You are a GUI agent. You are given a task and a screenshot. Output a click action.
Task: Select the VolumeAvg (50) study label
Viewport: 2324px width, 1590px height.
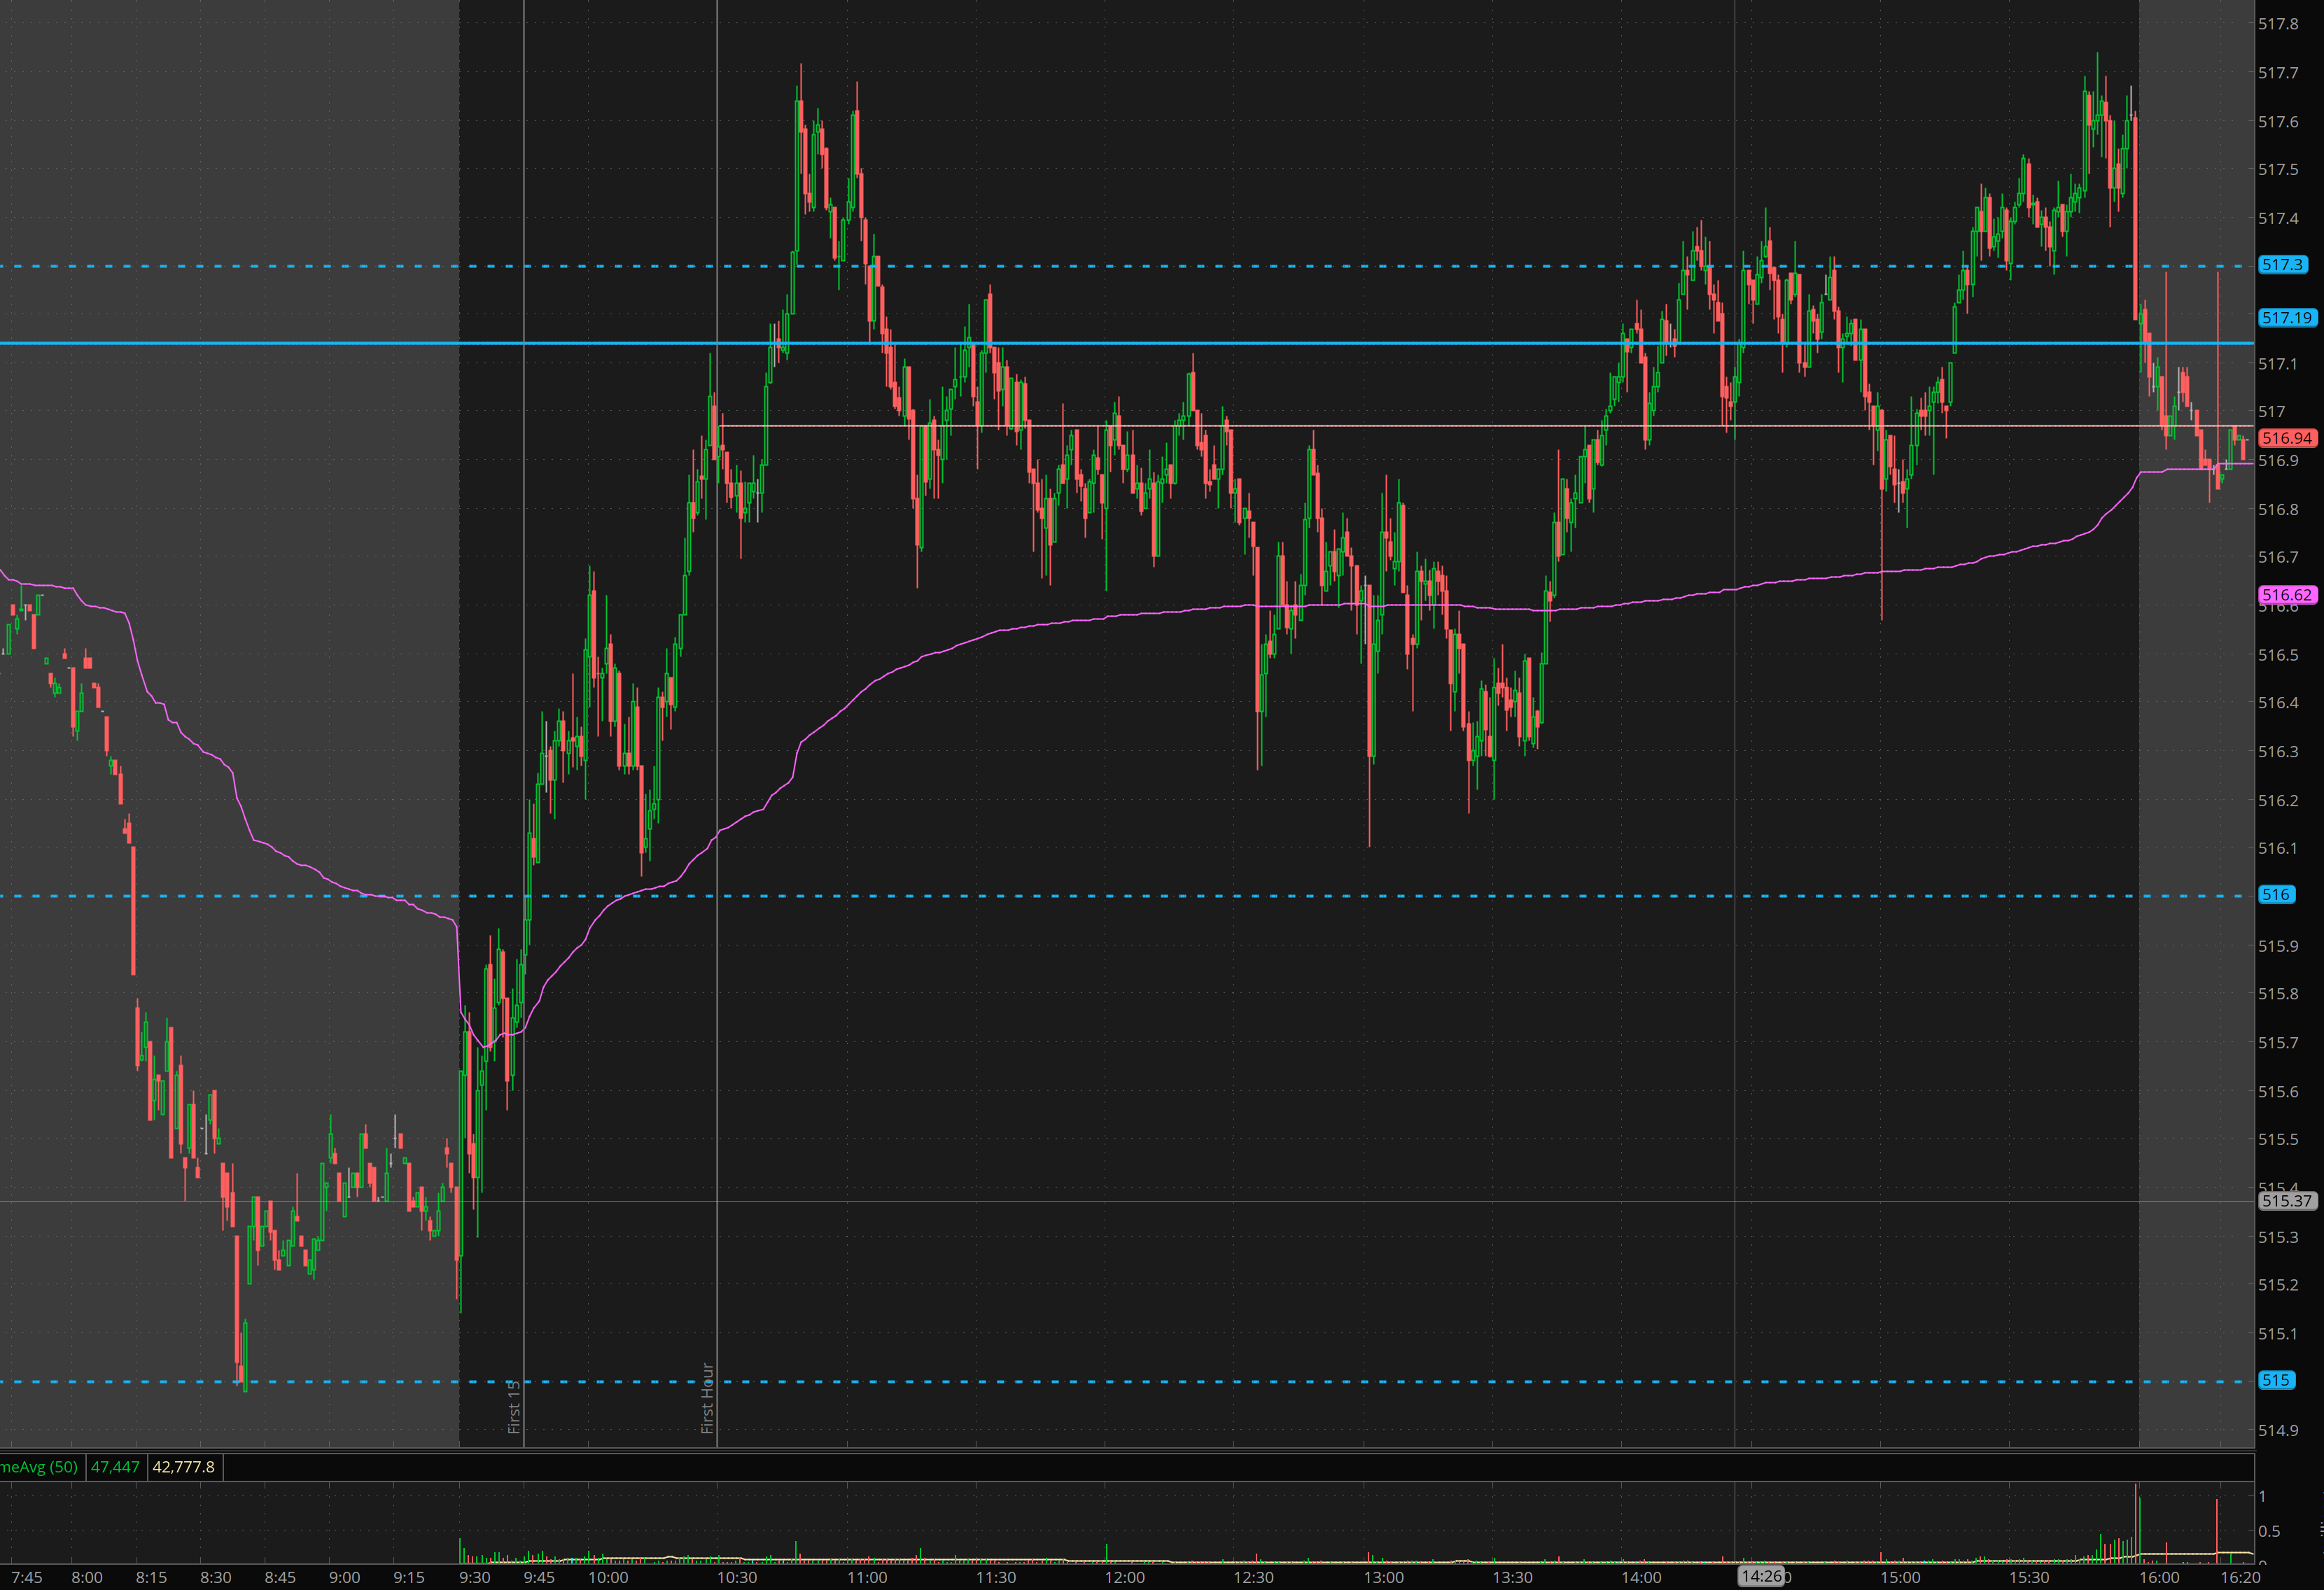click(40, 1467)
